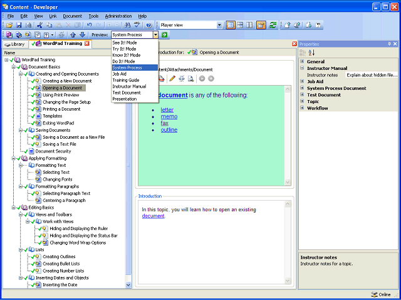Expand the Job Aid properties section
Image resolution: width=401 pixels, height=300 pixels.
pyautogui.click(x=302, y=81)
